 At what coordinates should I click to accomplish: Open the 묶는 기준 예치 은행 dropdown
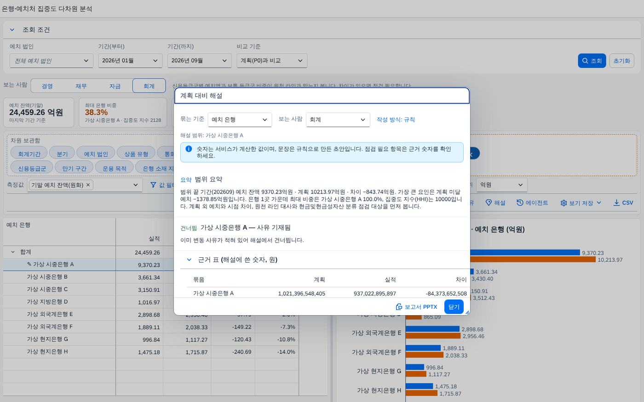tap(240, 119)
